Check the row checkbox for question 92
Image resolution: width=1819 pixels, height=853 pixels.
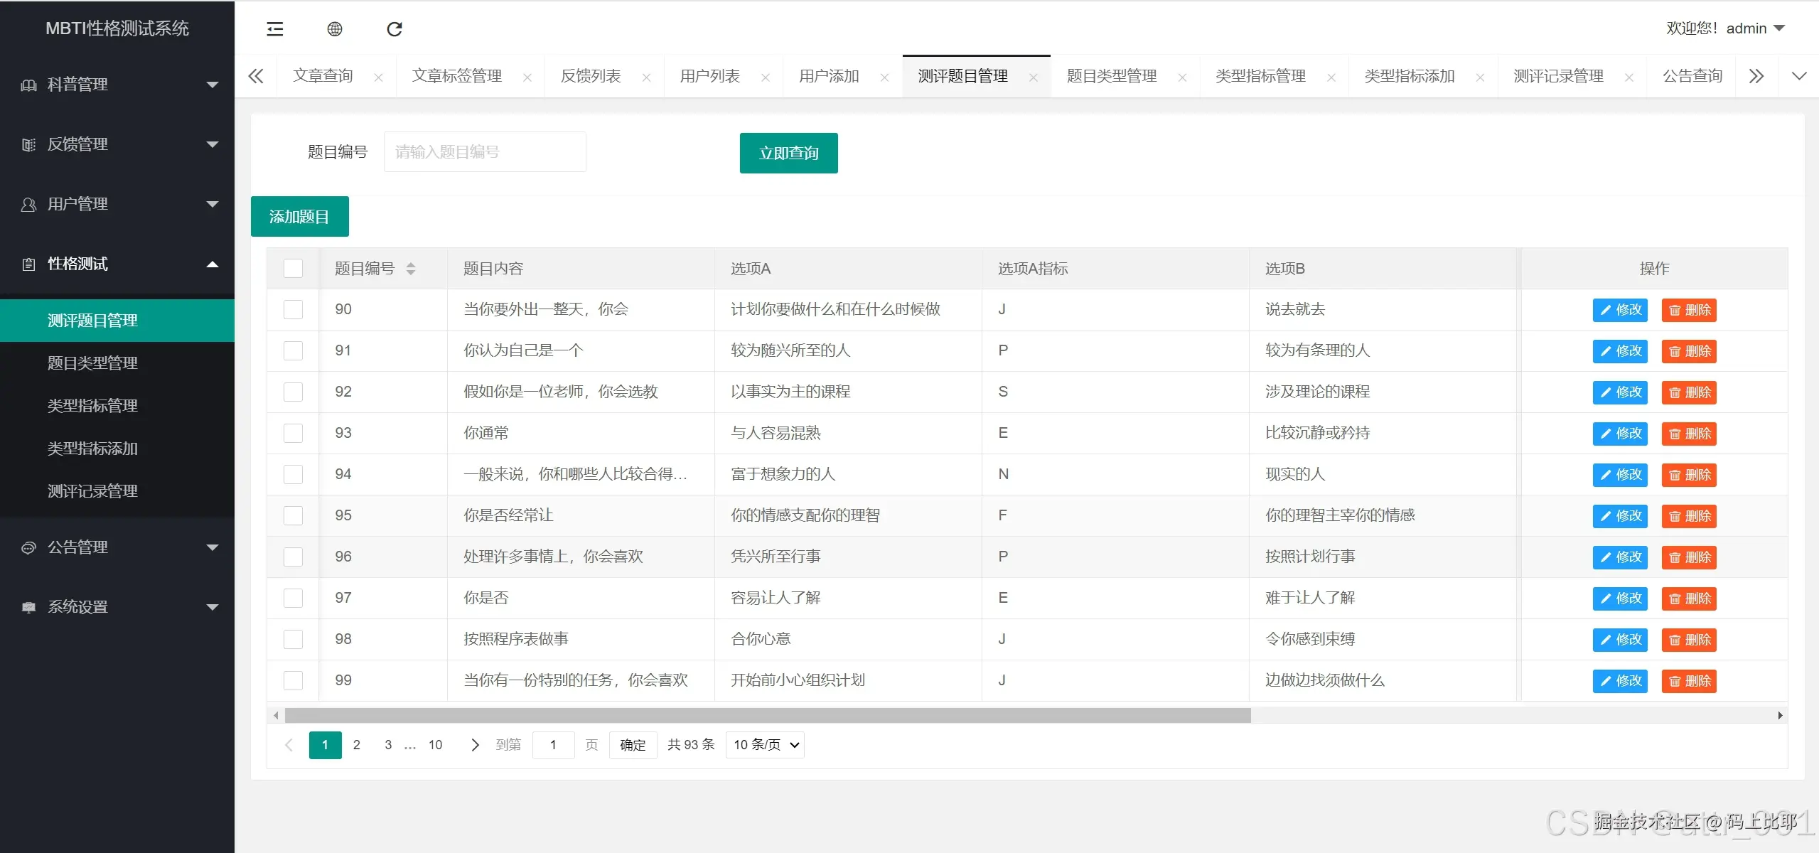click(x=293, y=392)
